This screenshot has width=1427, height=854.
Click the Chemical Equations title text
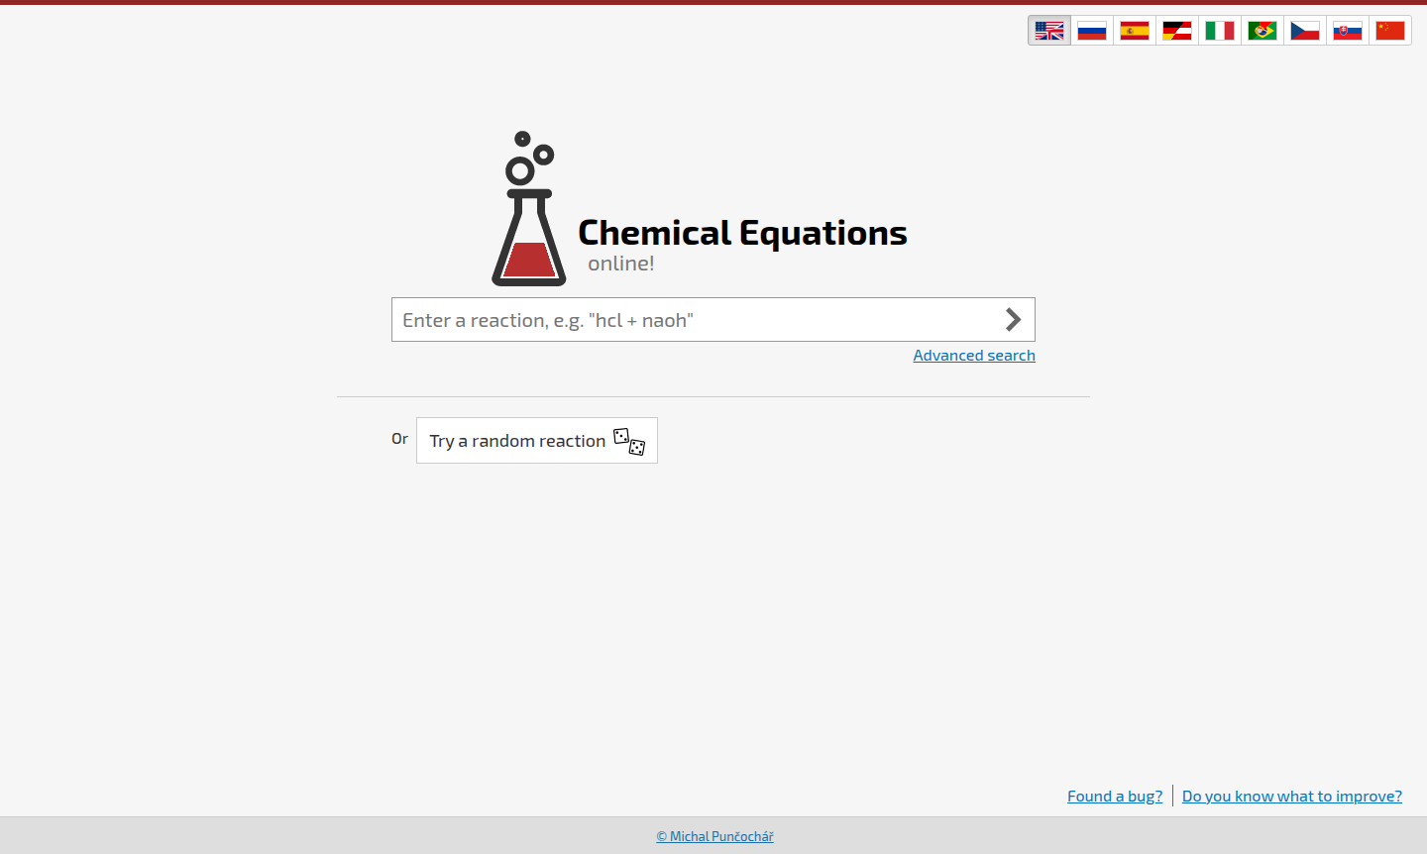click(741, 234)
